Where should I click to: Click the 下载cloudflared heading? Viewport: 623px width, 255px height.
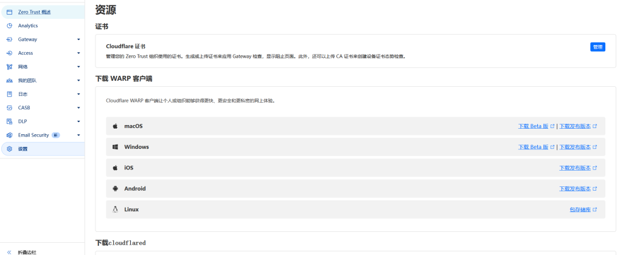(x=121, y=243)
